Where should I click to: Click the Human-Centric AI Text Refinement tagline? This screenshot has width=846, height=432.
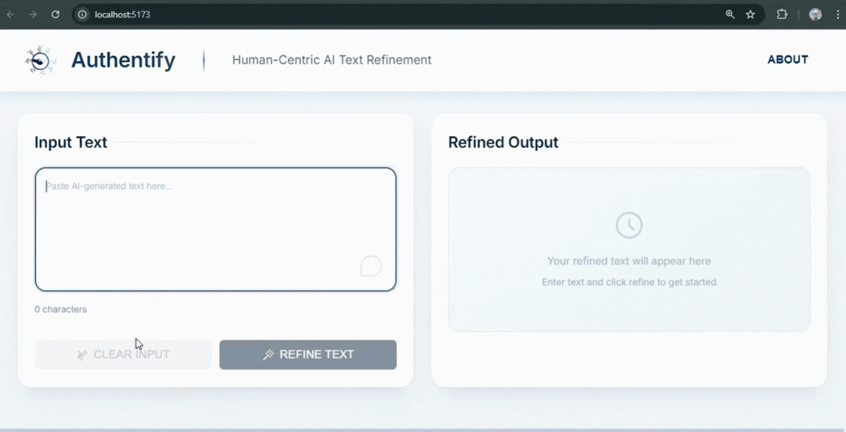point(332,60)
